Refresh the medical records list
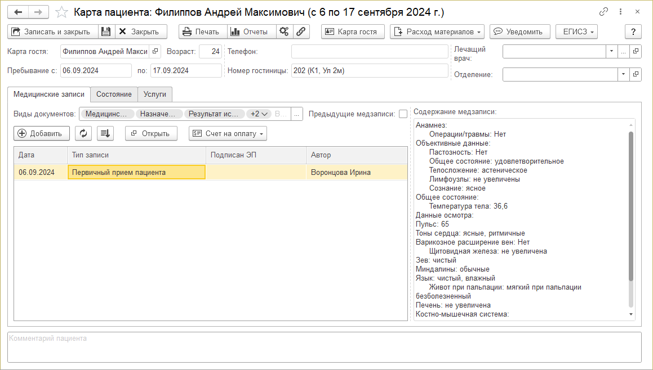This screenshot has height=370, width=653. [84, 133]
